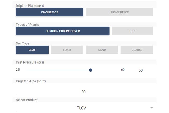Pick CLAY soil type
Viewport: 169px width, 113px height.
(x=32, y=50)
